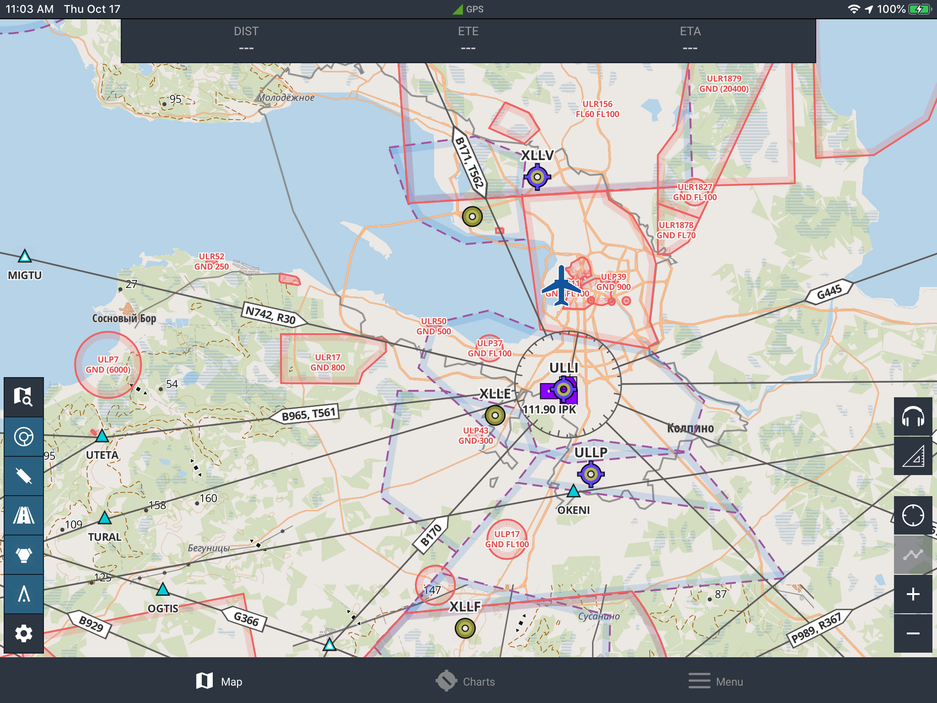The height and width of the screenshot is (703, 937).
Task: Open the map search tool
Action: point(23,397)
